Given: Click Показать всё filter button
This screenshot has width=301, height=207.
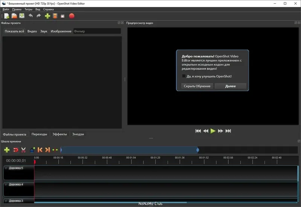Looking at the screenshot, I should (x=14, y=31).
